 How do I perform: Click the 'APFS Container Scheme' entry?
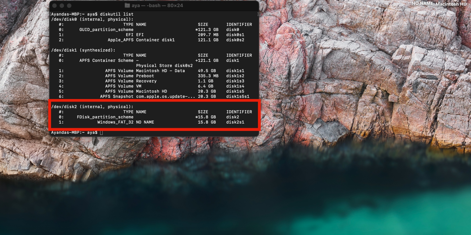106,60
